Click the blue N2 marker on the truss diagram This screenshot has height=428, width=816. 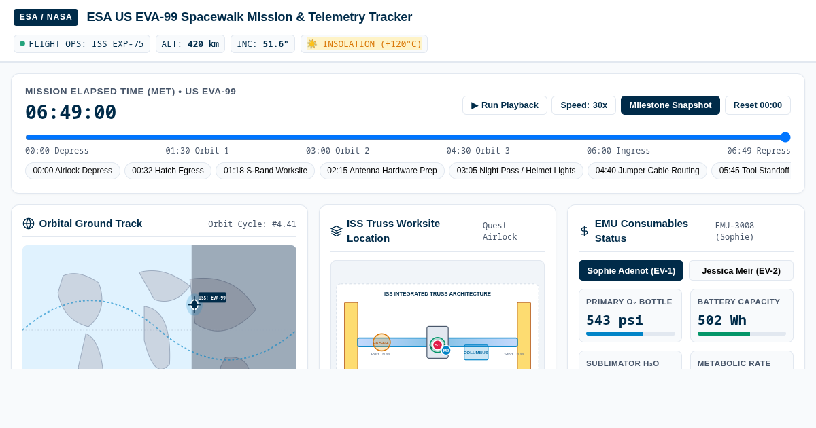point(446,351)
